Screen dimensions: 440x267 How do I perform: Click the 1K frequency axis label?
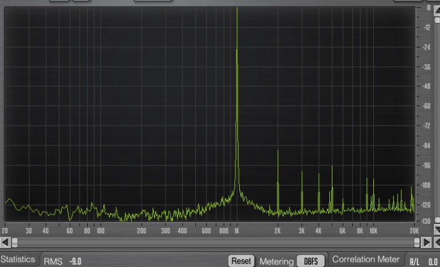[x=237, y=231]
